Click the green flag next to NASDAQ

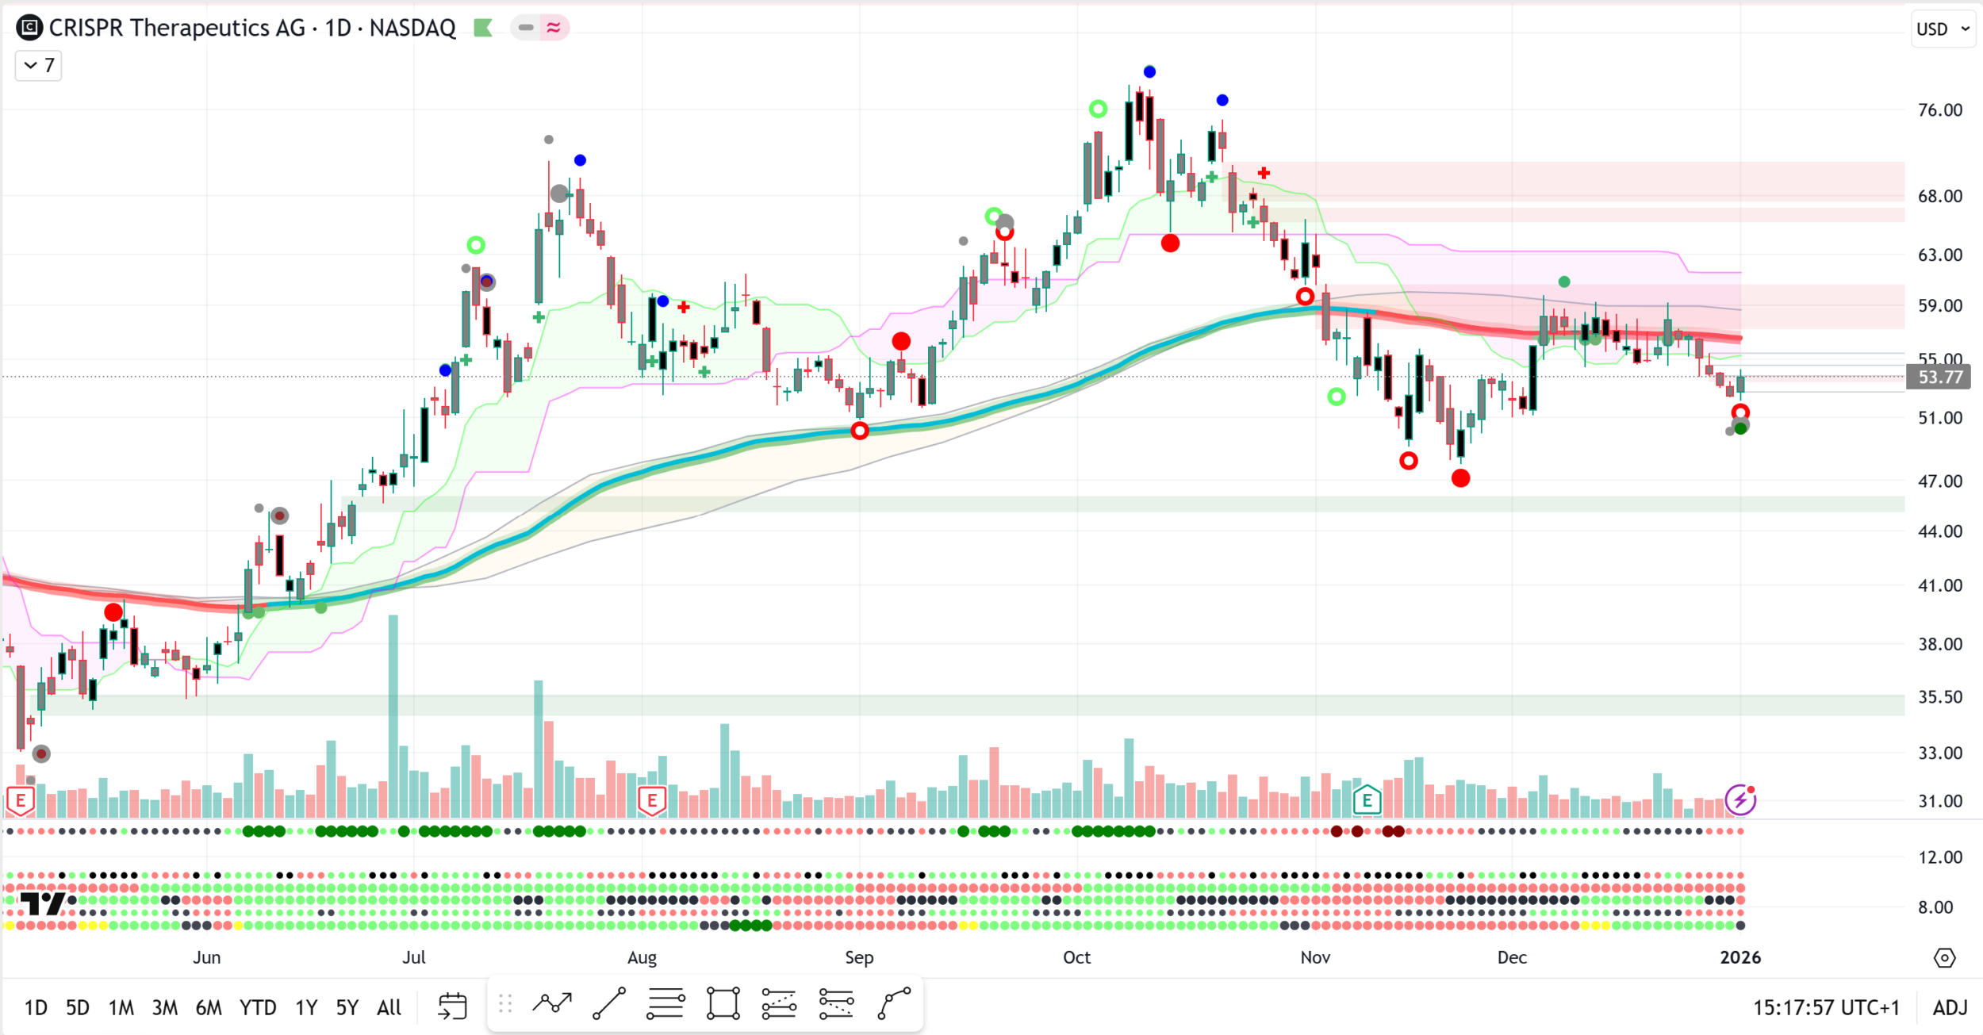483,29
